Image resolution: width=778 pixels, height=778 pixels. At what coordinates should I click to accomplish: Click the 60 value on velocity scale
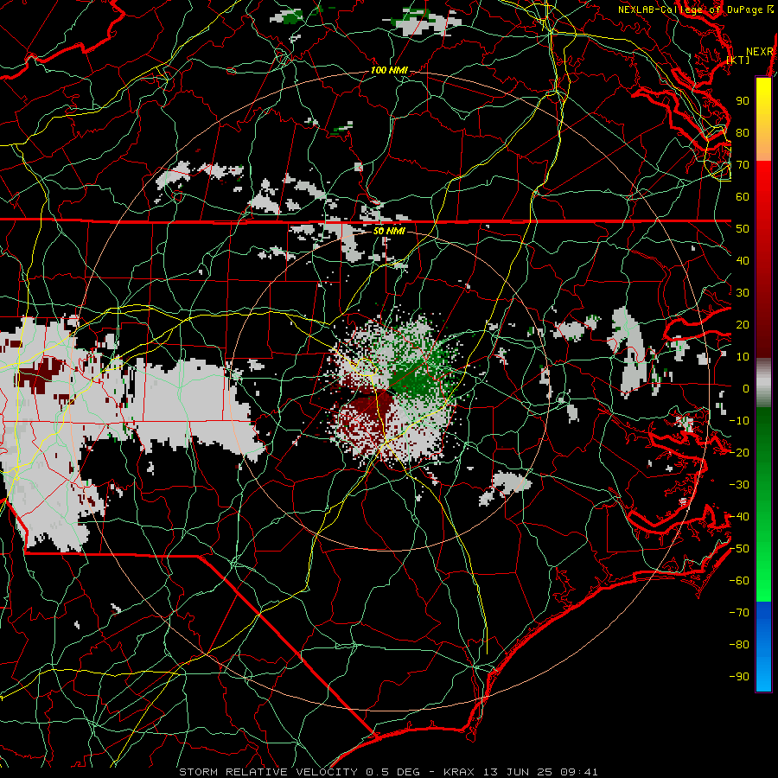[743, 197]
